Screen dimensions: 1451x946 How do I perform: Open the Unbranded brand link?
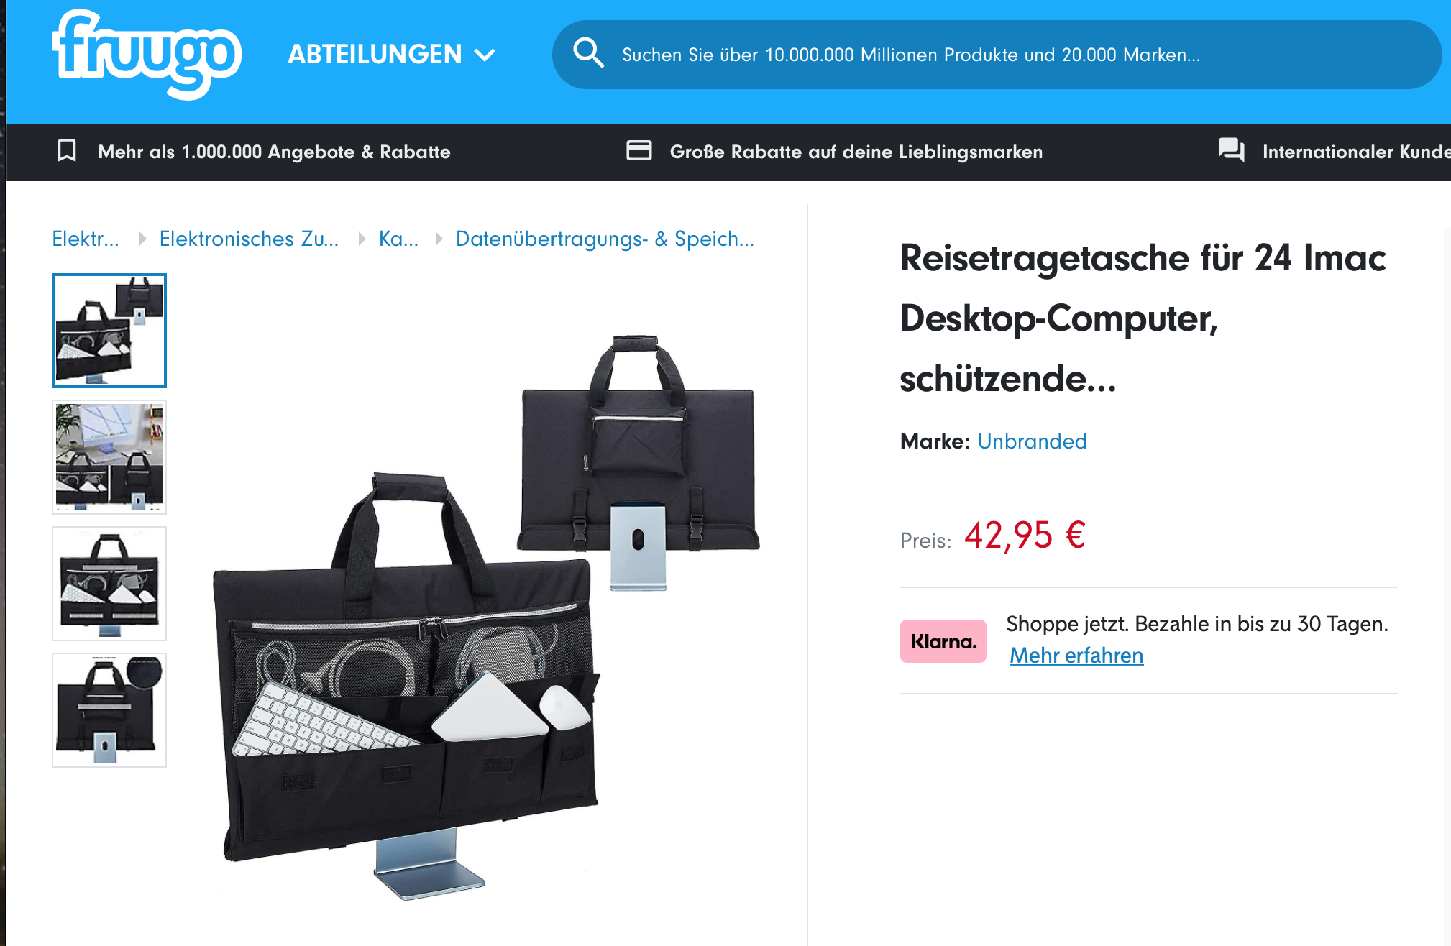pyautogui.click(x=1032, y=441)
